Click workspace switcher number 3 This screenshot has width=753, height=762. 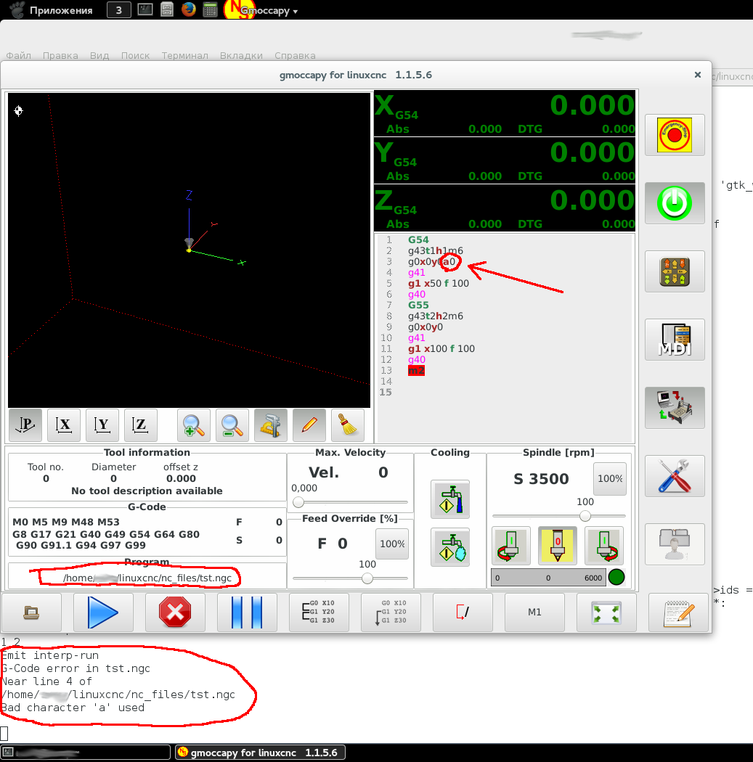[118, 10]
